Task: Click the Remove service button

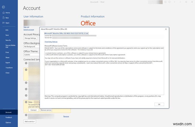Action: (46, 110)
